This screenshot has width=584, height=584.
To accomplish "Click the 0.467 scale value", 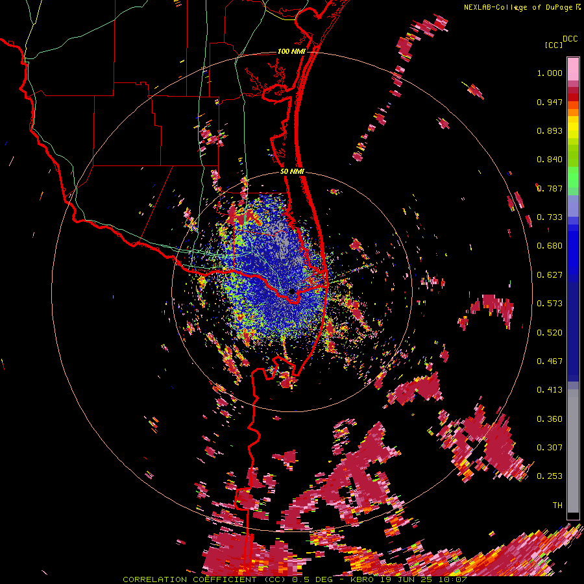I will (x=550, y=361).
